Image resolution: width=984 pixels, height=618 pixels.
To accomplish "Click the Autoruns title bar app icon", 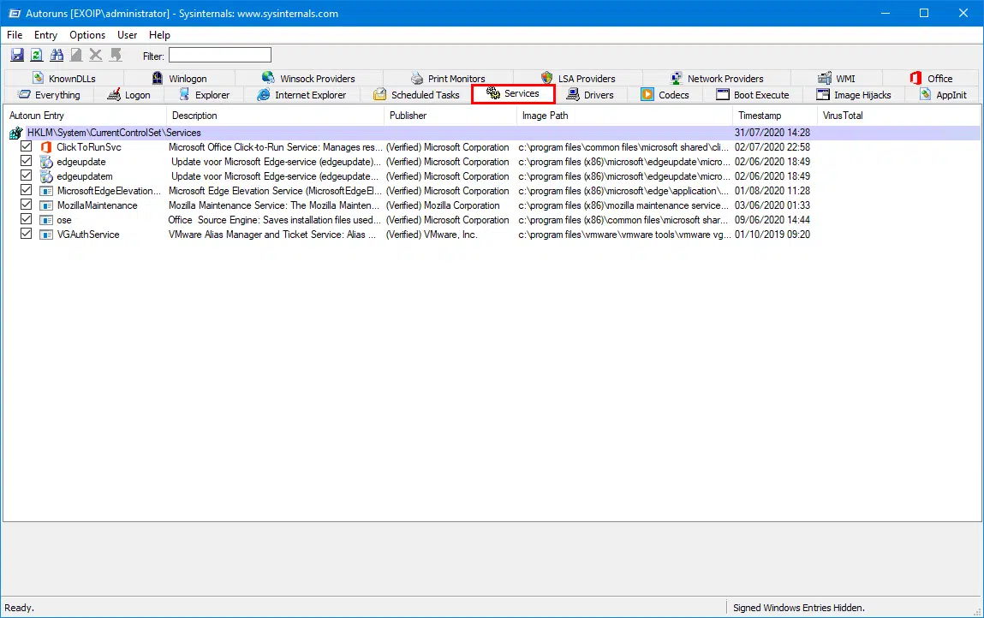I will click(x=14, y=13).
